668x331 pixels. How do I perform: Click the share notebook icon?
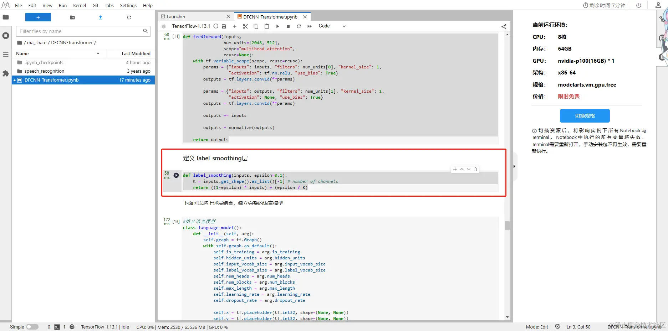(504, 26)
